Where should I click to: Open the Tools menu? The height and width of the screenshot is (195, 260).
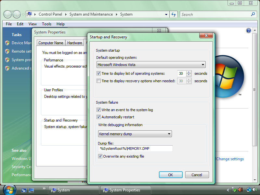[x=46, y=24]
